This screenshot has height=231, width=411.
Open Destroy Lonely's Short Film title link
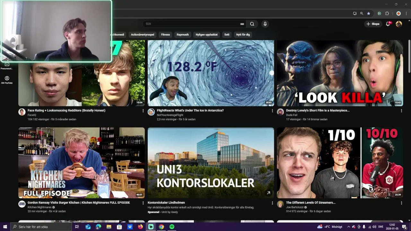click(318, 110)
